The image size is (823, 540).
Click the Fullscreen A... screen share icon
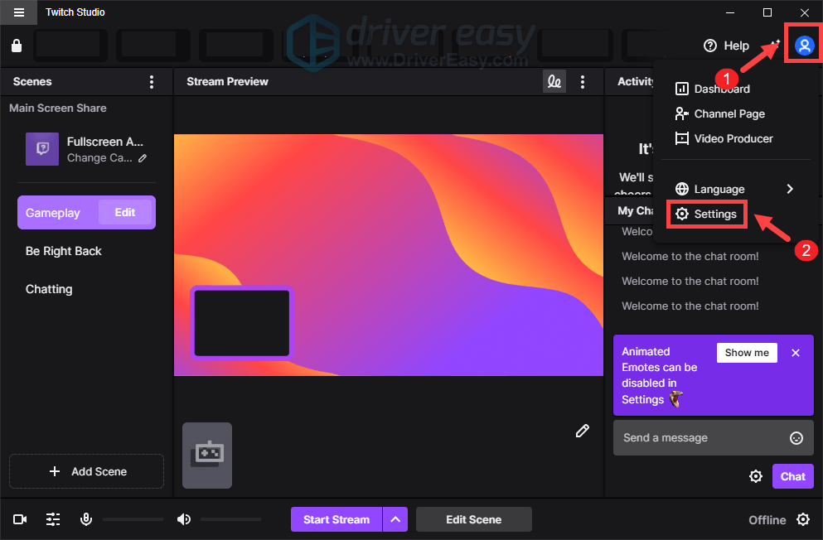(42, 149)
